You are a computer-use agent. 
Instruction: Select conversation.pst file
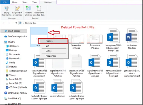(x=58, y=88)
